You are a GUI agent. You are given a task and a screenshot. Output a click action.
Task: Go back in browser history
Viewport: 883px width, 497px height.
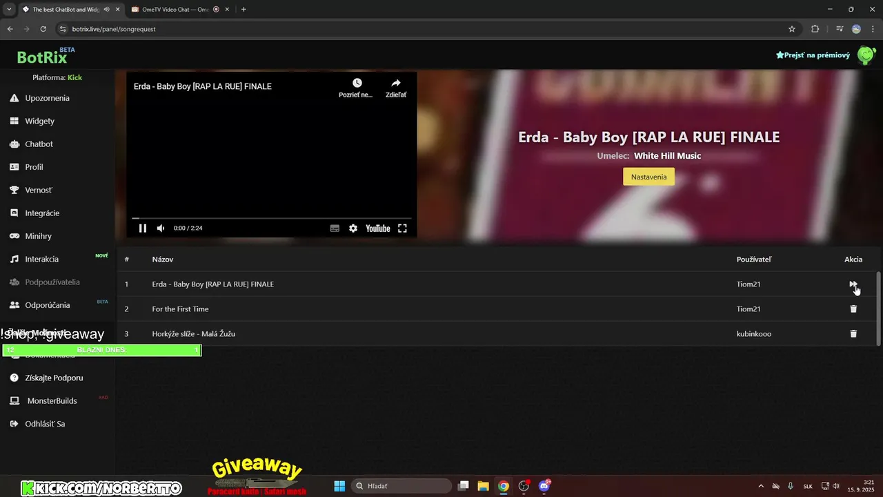tap(10, 29)
